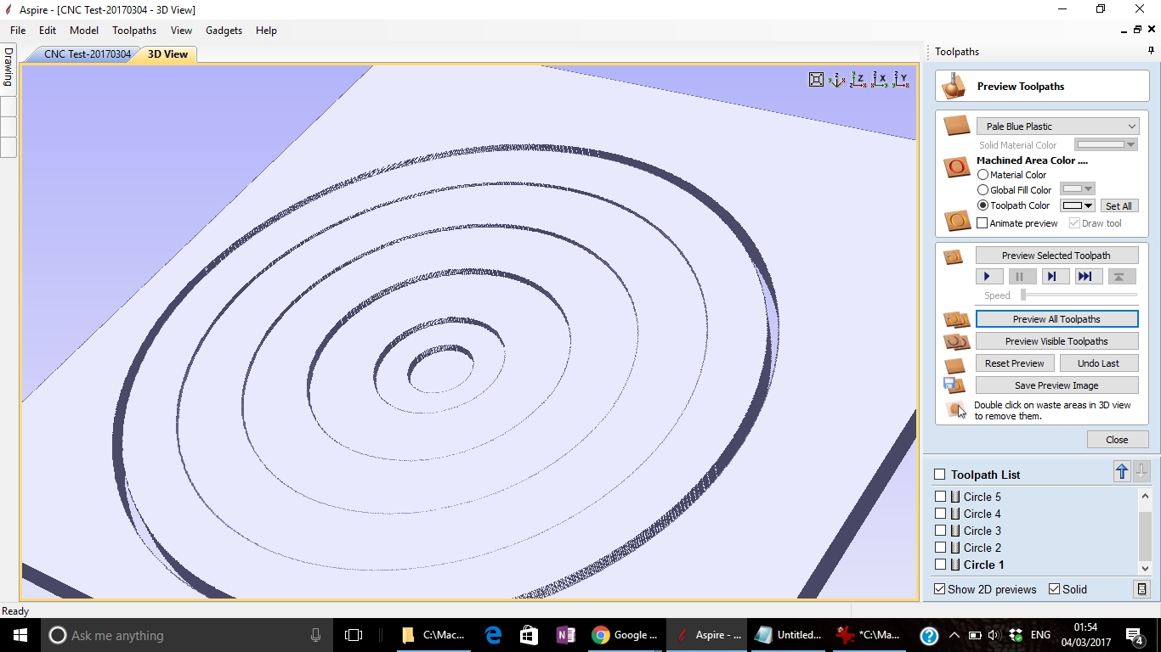View model down the Z axis
Image resolution: width=1161 pixels, height=652 pixels.
858,80
